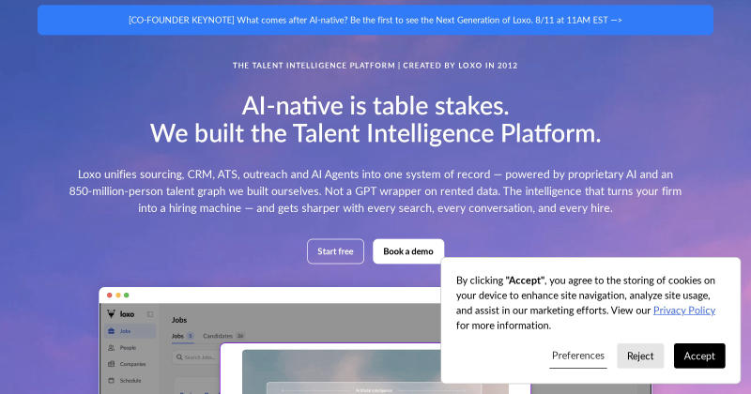This screenshot has width=751, height=394.
Task: Open the Companies building icon in sidebar
Action: tap(112, 364)
